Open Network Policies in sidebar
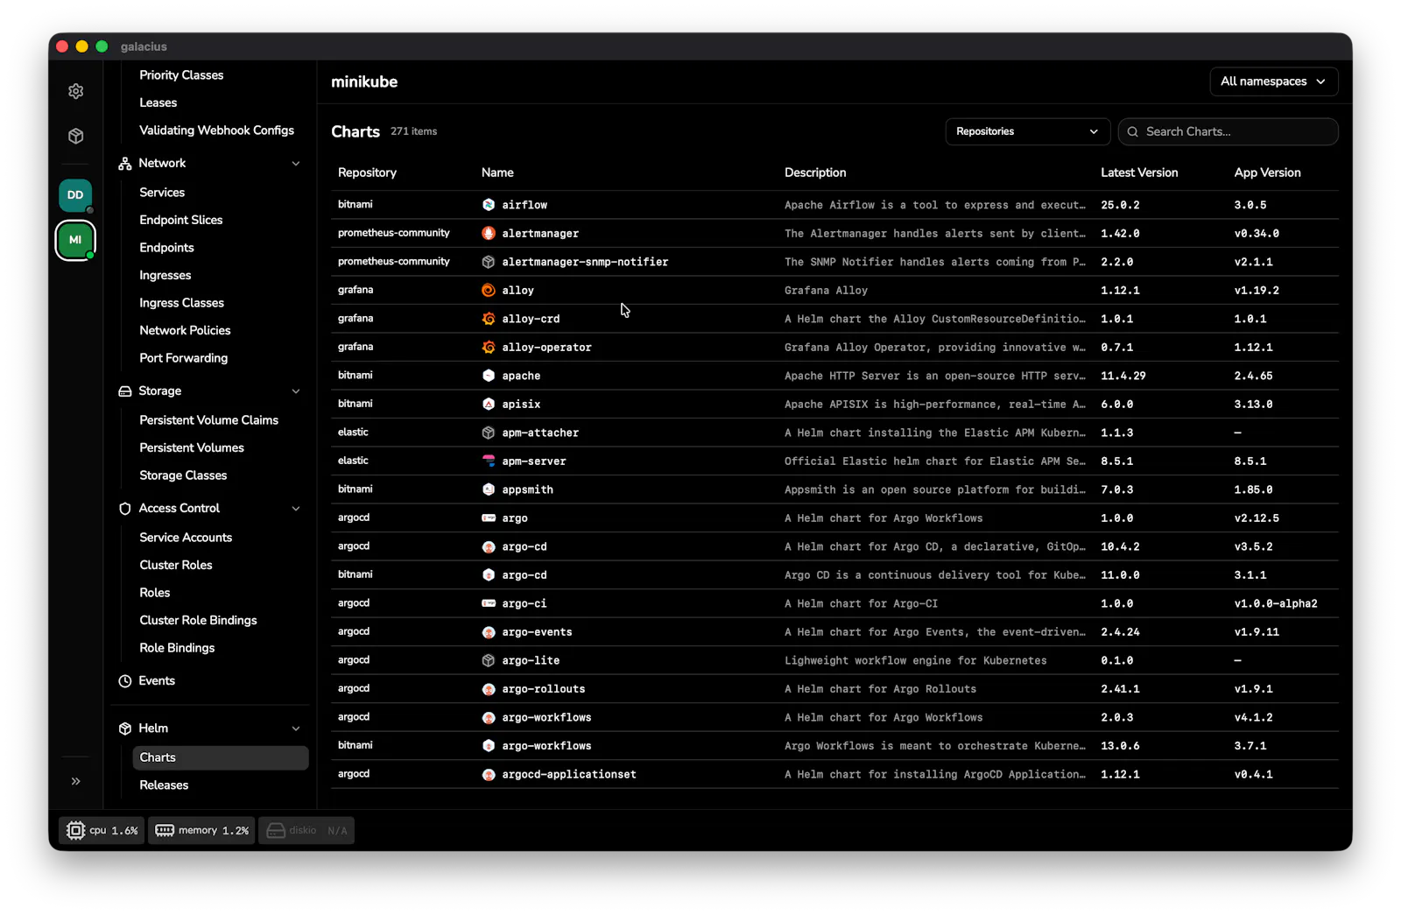This screenshot has height=915, width=1401. tap(185, 330)
